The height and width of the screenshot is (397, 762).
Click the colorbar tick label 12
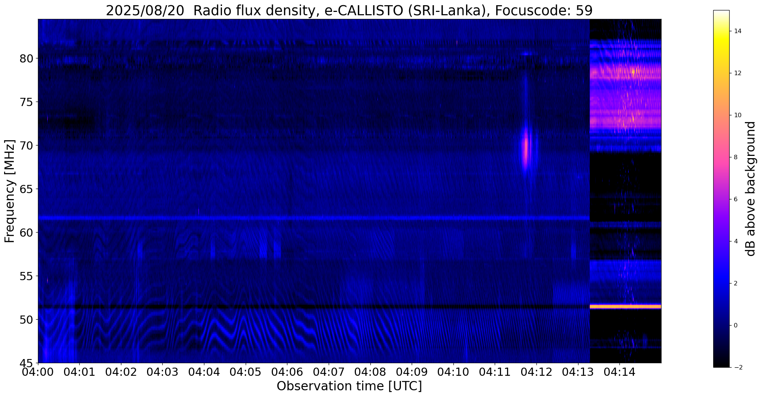pyautogui.click(x=736, y=73)
